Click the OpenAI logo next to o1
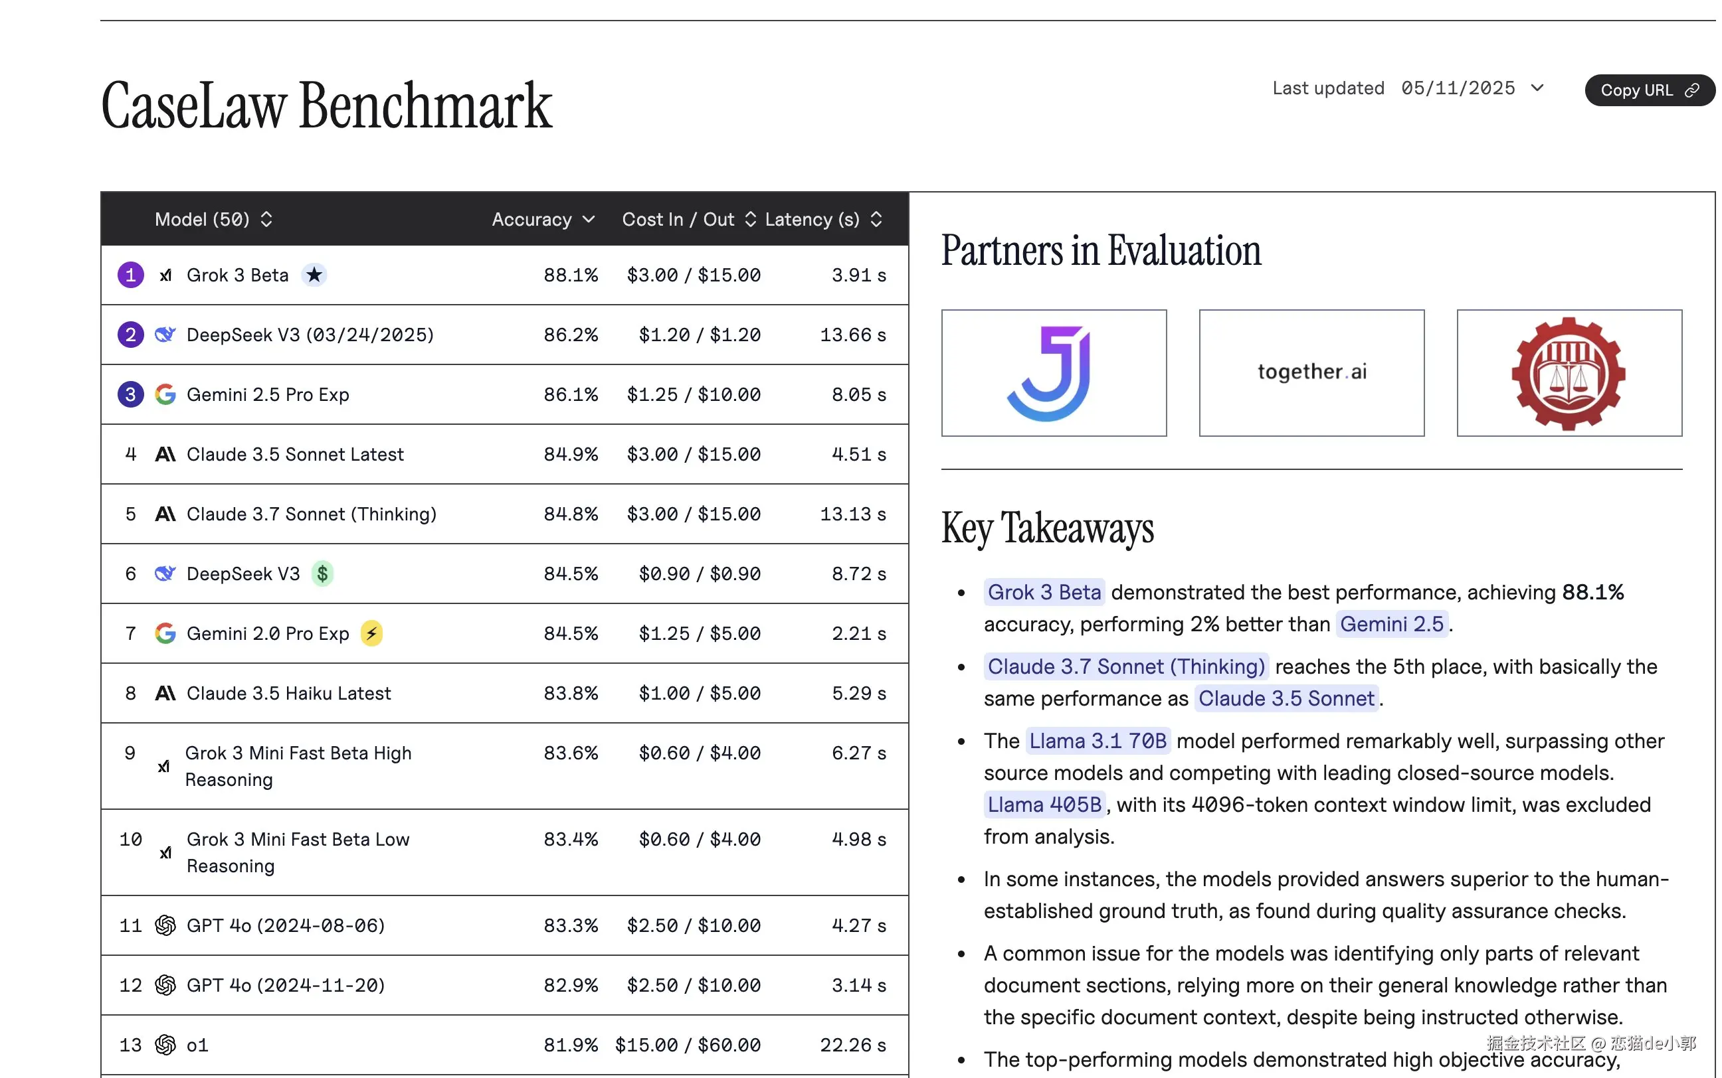 (165, 1045)
